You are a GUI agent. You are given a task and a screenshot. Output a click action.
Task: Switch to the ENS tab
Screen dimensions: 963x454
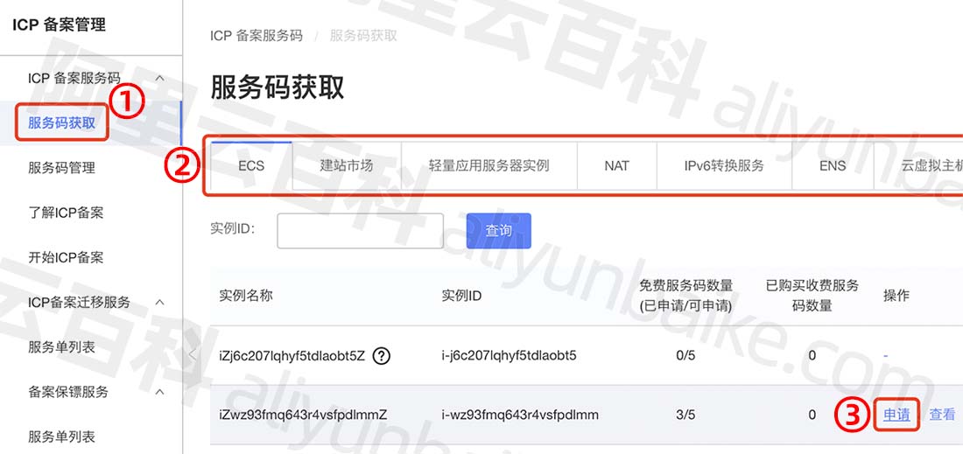[833, 165]
